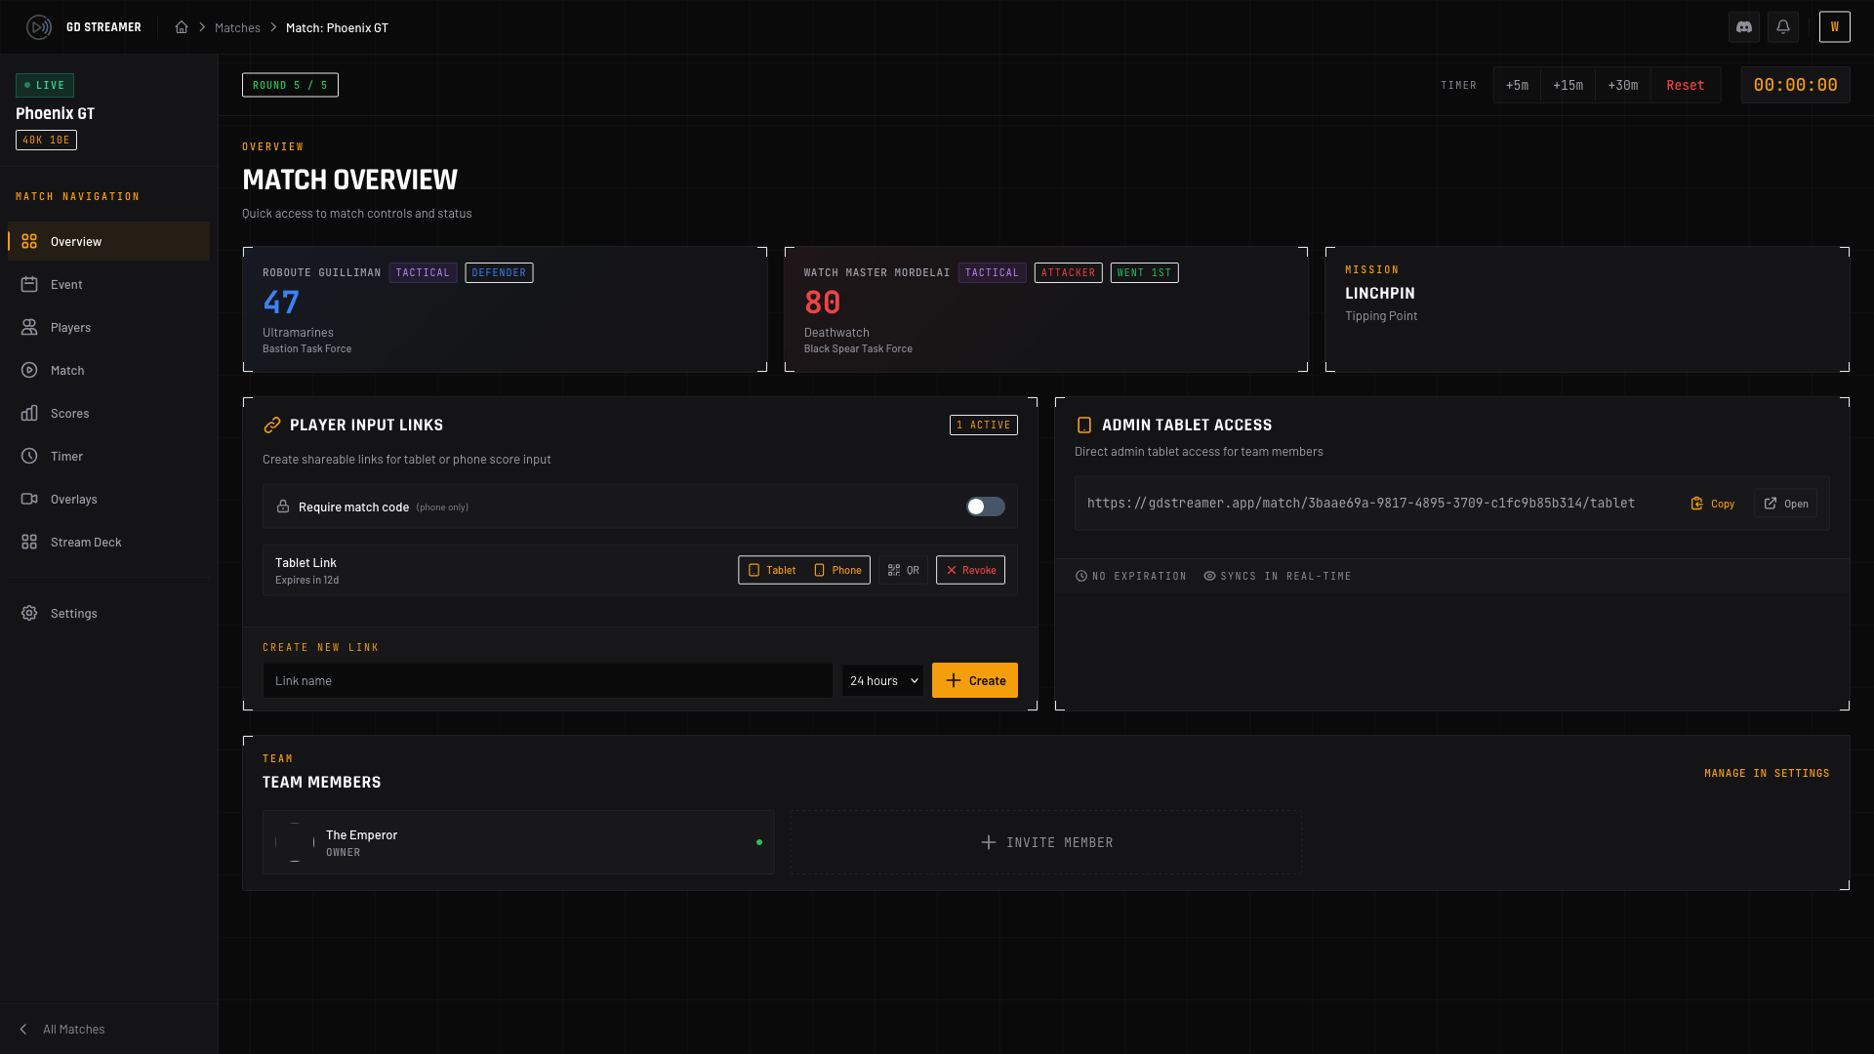
Task: Open the Matches breadcrumb menu item
Action: tap(237, 27)
